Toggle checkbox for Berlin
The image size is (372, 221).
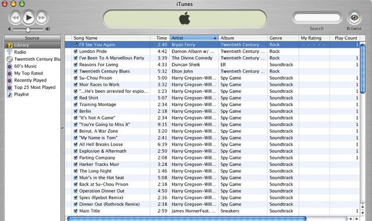(76, 111)
